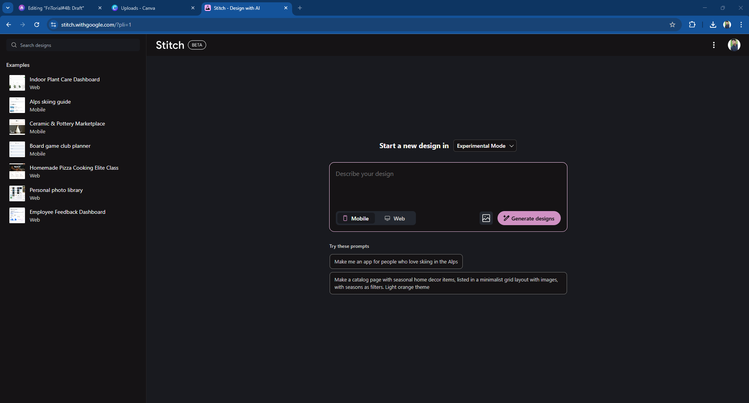Switch to the Editing FriTorial#48 Draft tab

61,8
